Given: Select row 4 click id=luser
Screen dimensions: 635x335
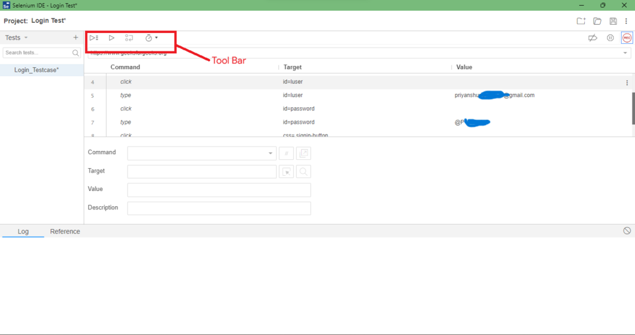Looking at the screenshot, I should (358, 82).
